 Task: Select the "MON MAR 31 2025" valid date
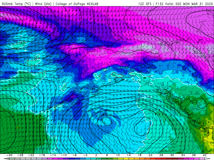point(198,4)
